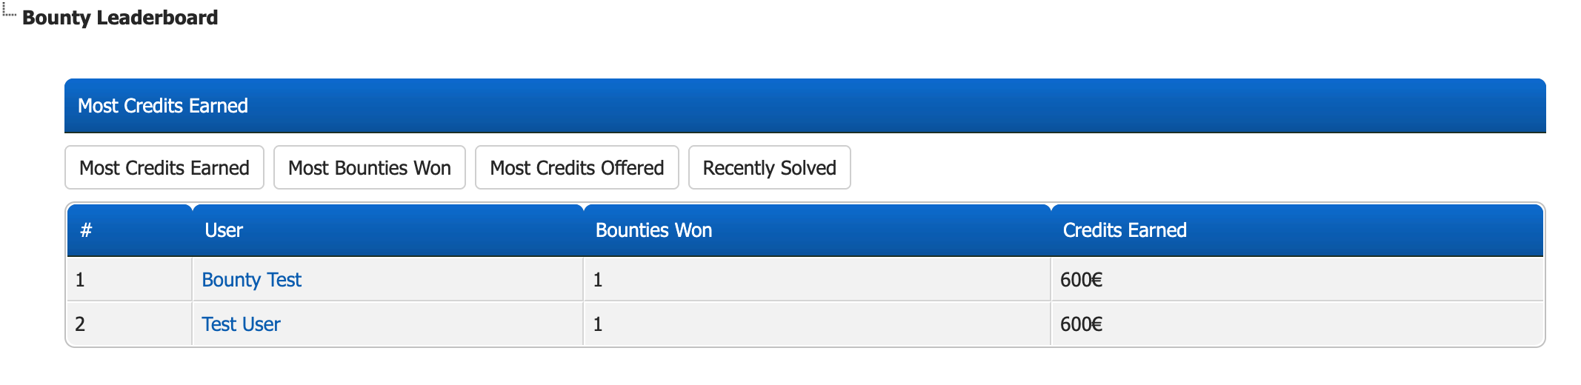
Task: Show the Recently Solved tab
Action: coord(770,167)
